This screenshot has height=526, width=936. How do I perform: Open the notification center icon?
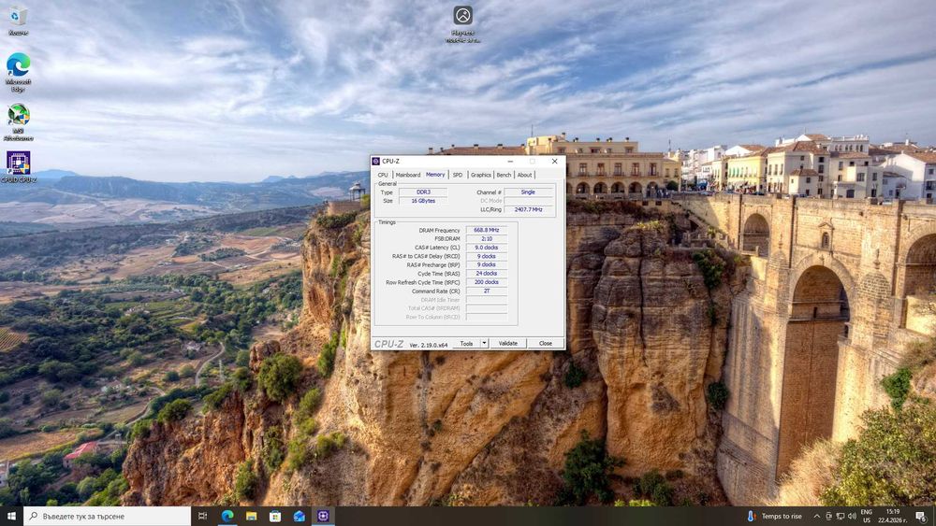point(921,516)
